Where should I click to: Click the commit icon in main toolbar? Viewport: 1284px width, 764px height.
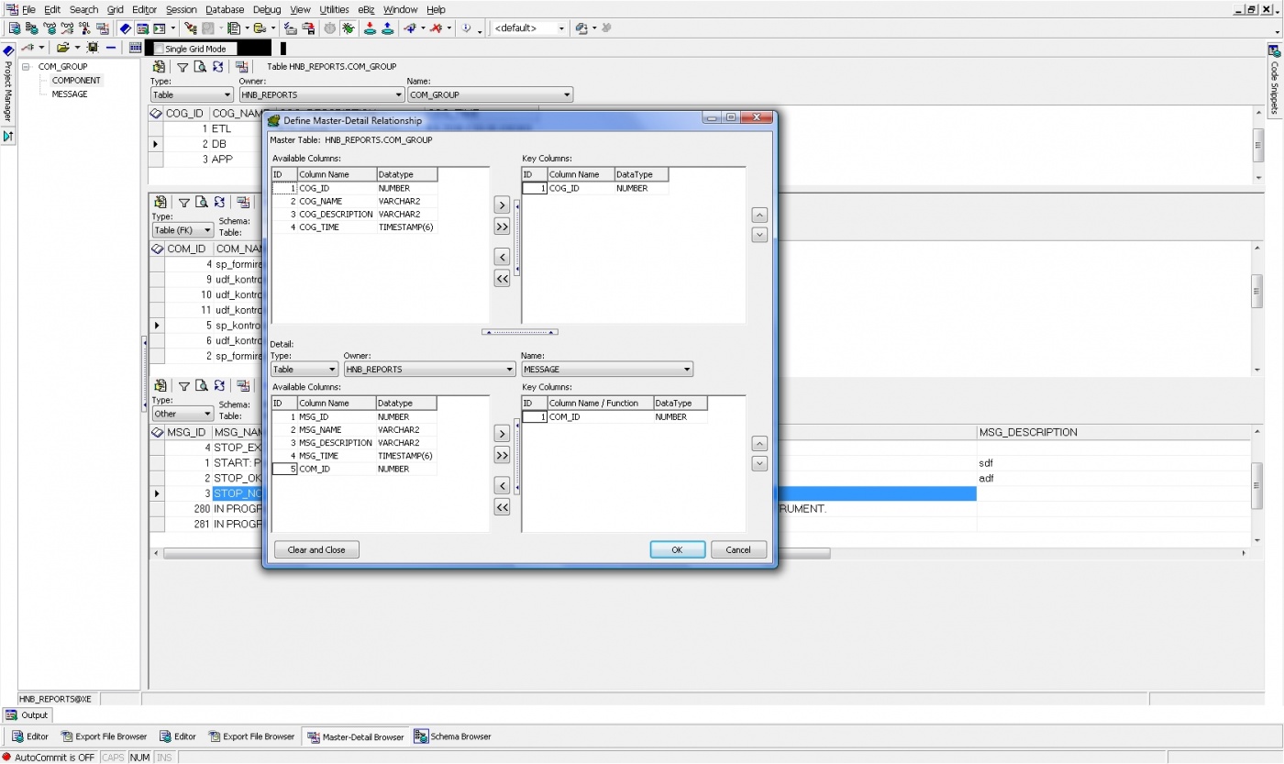click(370, 28)
